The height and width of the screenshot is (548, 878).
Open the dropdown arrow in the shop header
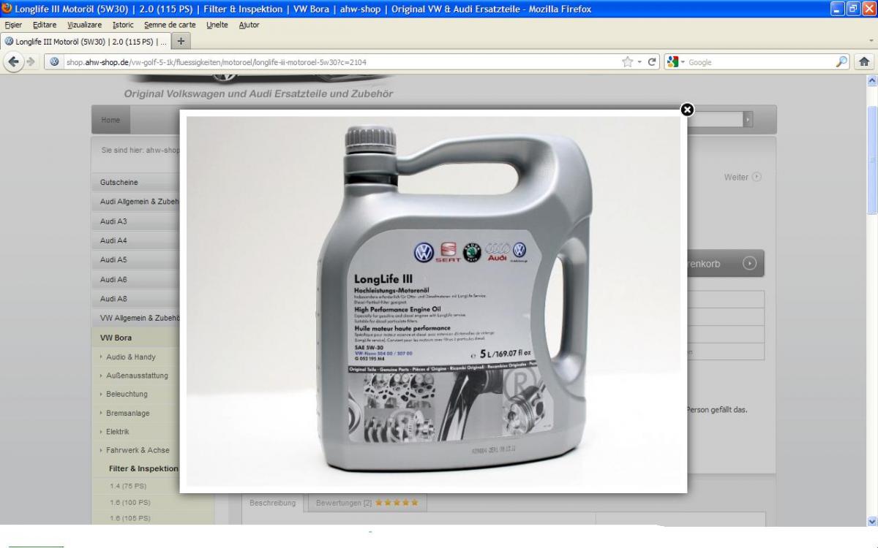click(x=747, y=119)
